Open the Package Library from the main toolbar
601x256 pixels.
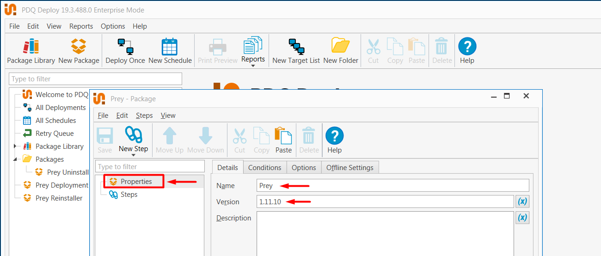click(31, 51)
